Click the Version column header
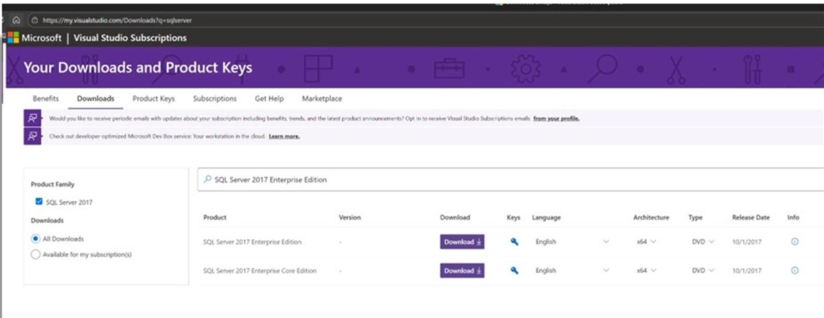This screenshot has height=318, width=824. (349, 217)
